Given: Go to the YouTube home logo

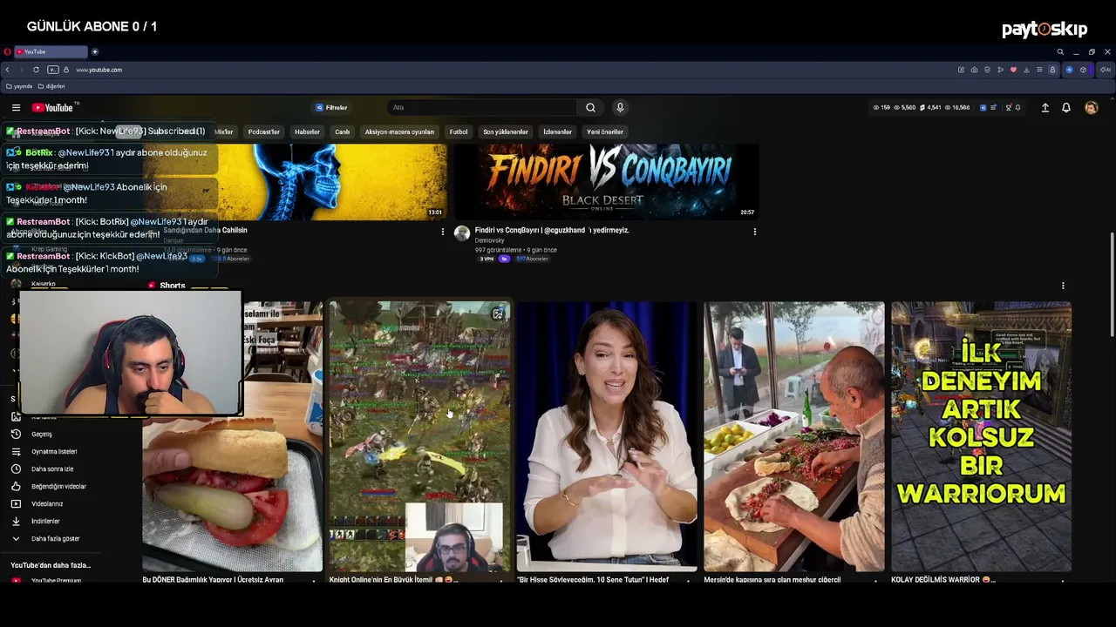Looking at the screenshot, I should (x=54, y=108).
